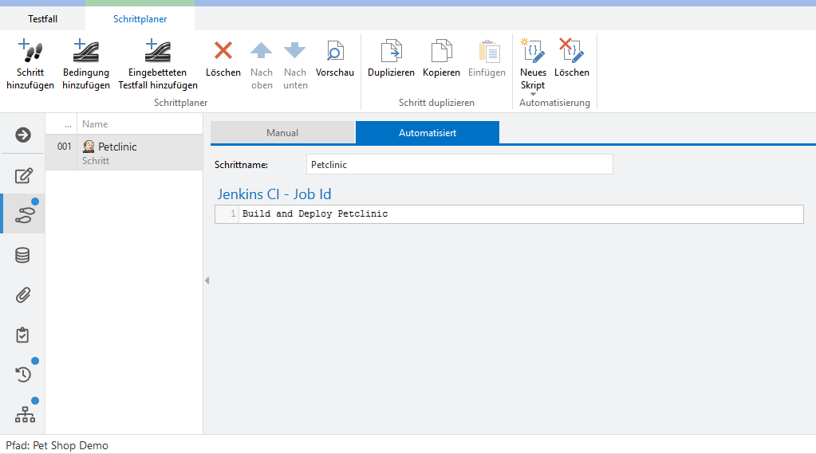Screen dimensions: 816x454
Task: Duplicate the step with Duplizieren
Action: click(391, 52)
